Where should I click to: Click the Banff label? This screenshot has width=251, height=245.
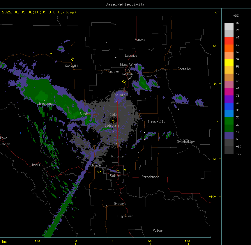point(36,165)
